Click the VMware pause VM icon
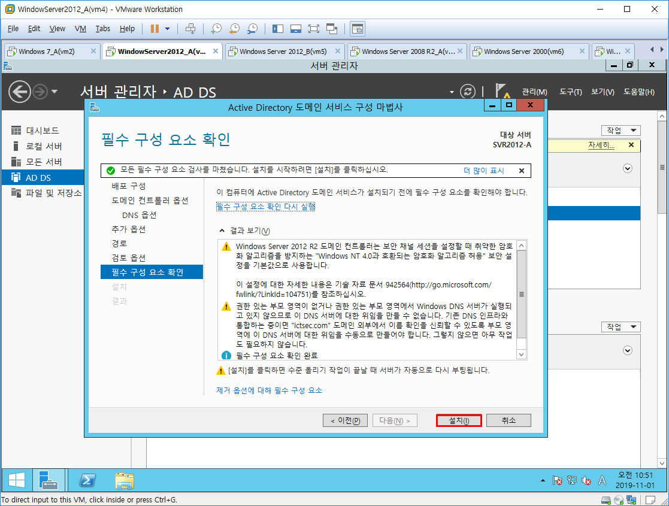669x506 pixels. (x=155, y=29)
